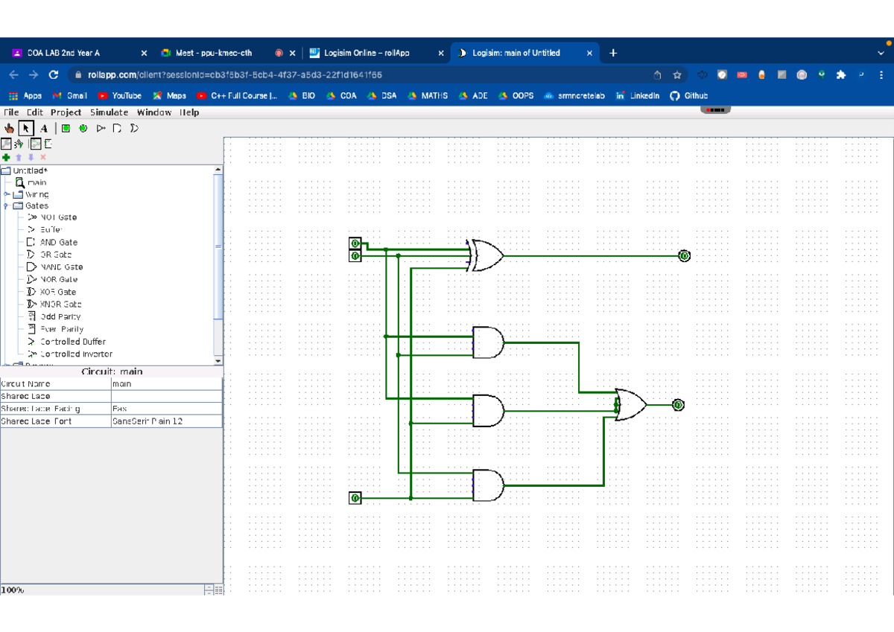The height and width of the screenshot is (632, 894).
Task: Pick the Input Pin tool from toolbar
Action: (x=66, y=128)
